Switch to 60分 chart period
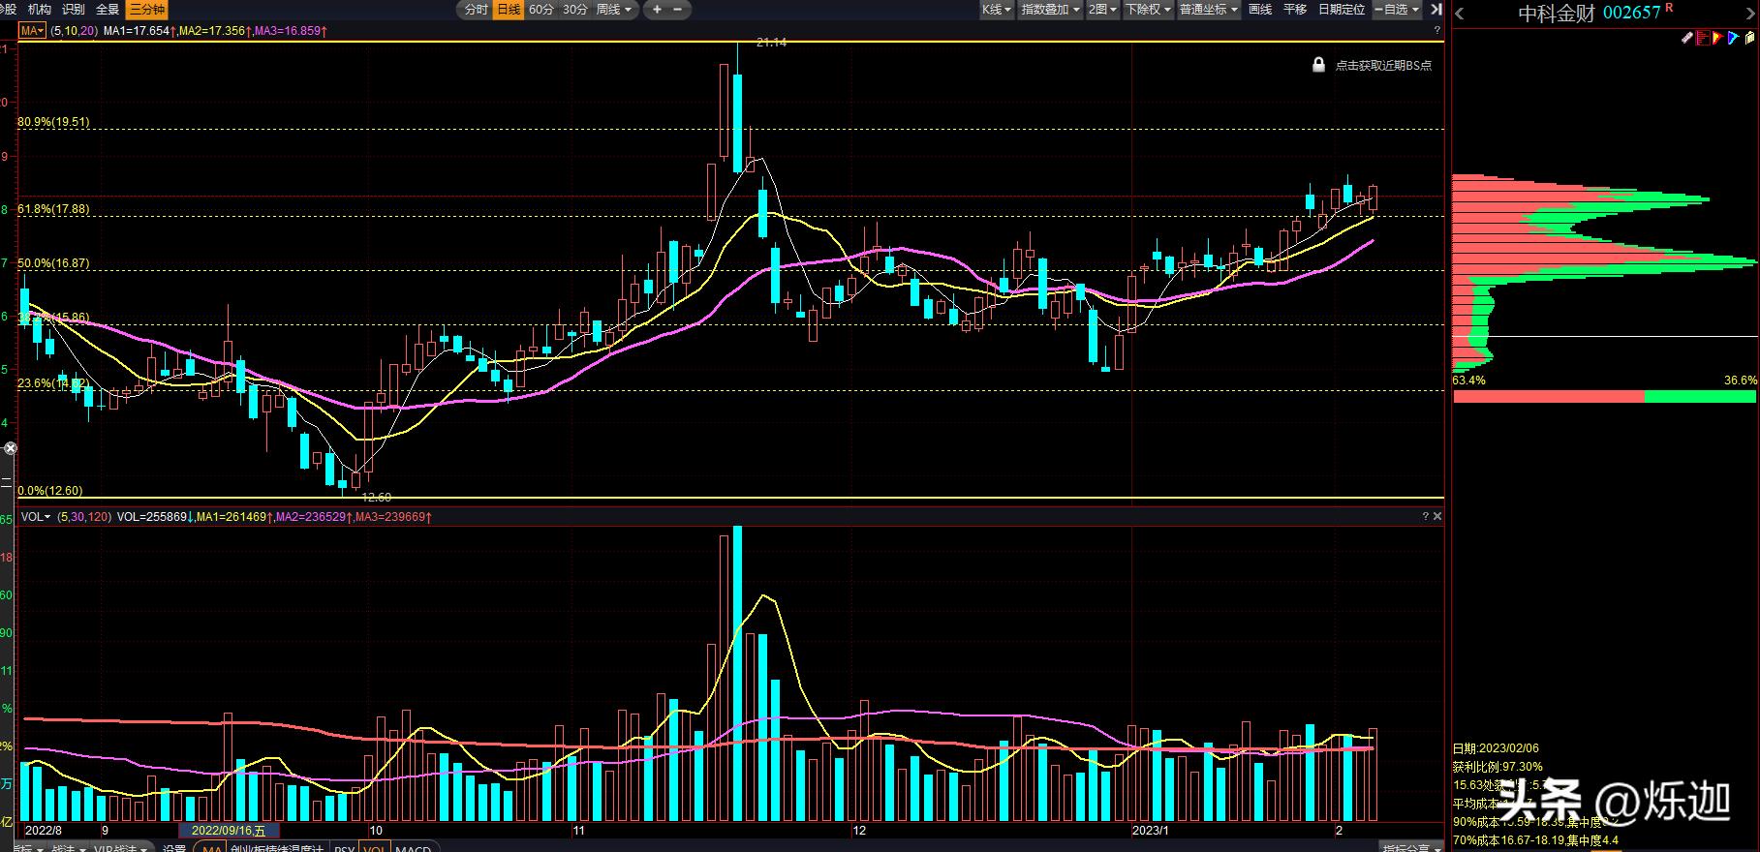Image resolution: width=1760 pixels, height=852 pixels. pos(541,10)
